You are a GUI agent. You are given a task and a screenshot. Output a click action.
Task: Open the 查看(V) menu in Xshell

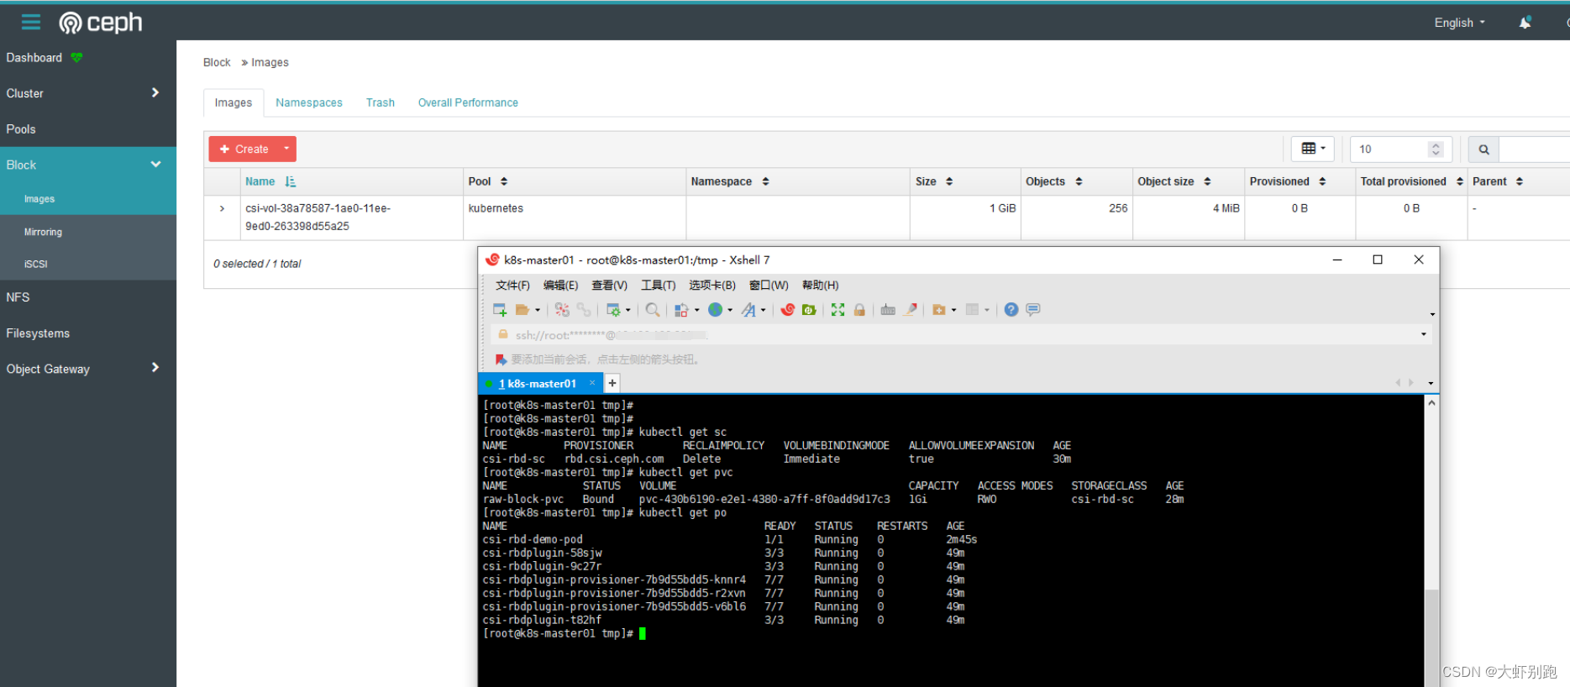tap(609, 286)
